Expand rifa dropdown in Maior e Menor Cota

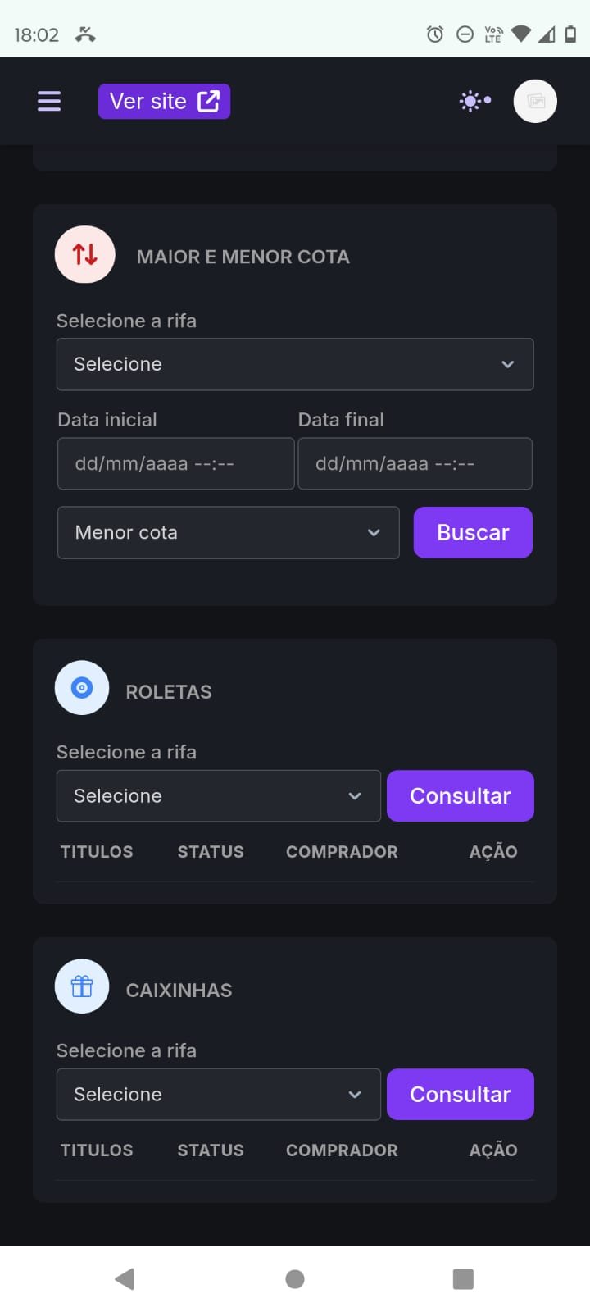point(295,364)
